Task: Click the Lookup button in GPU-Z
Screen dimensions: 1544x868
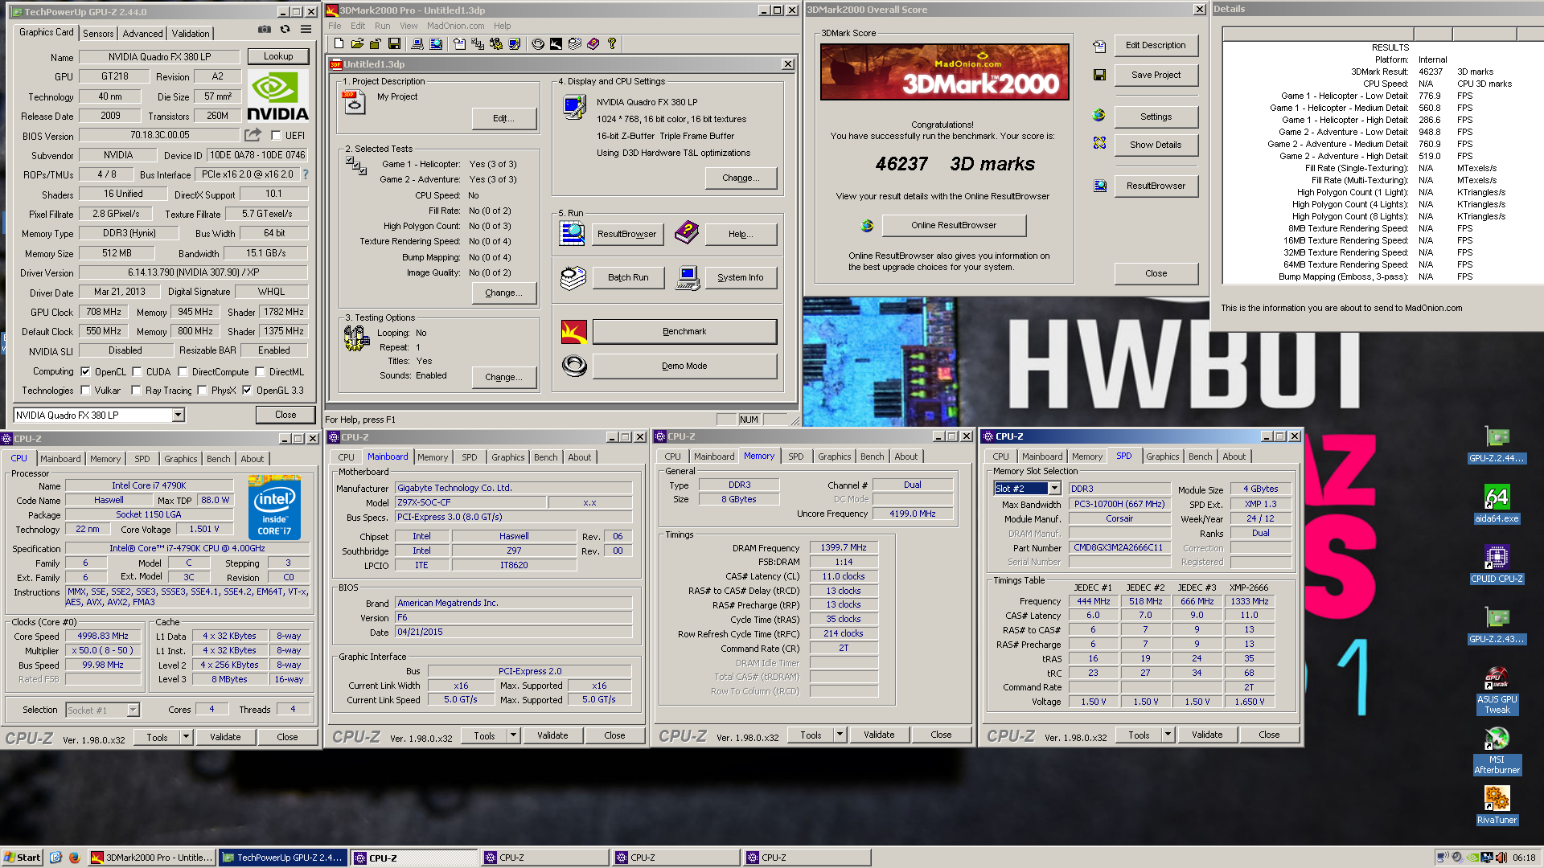Action: coord(278,56)
